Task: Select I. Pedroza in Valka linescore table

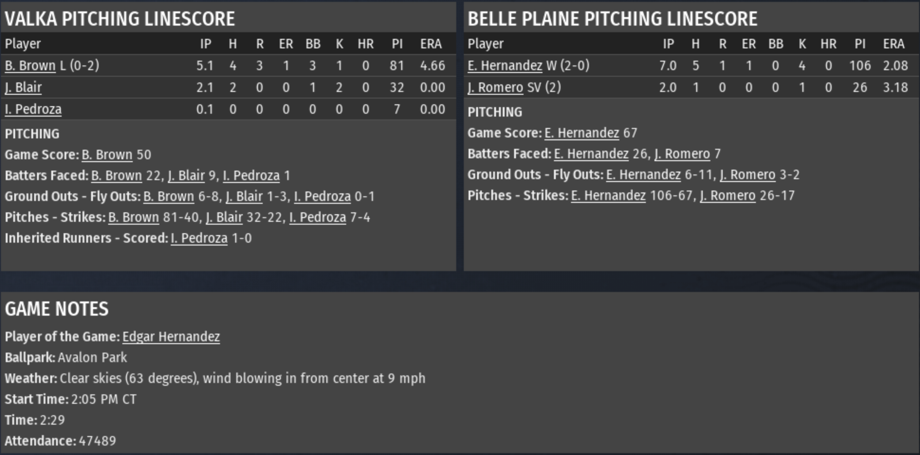Action: tap(33, 109)
